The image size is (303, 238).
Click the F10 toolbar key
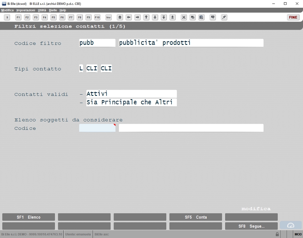pyautogui.click(x=97, y=17)
